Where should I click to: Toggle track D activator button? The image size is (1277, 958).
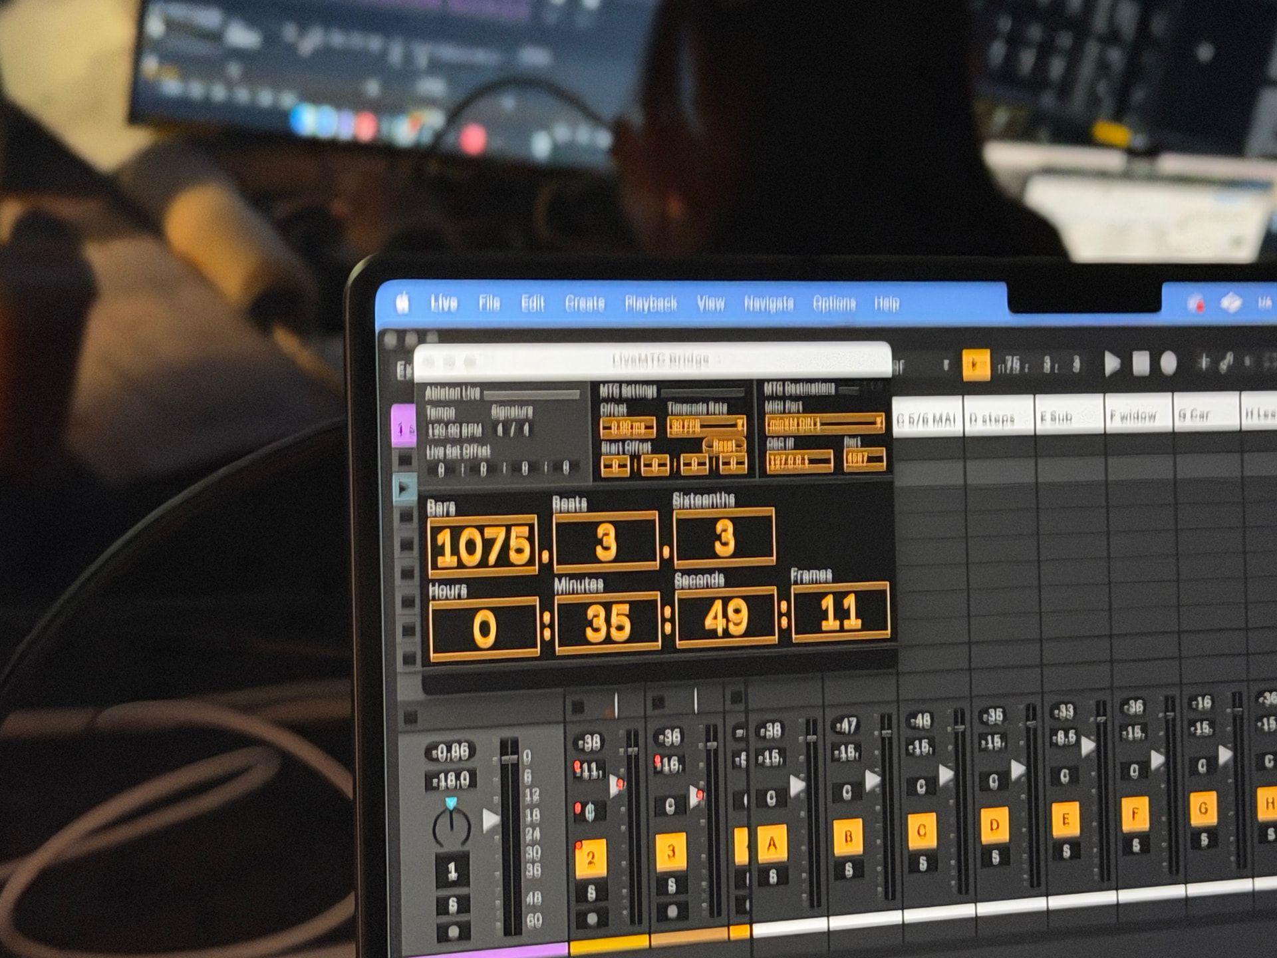point(994,826)
